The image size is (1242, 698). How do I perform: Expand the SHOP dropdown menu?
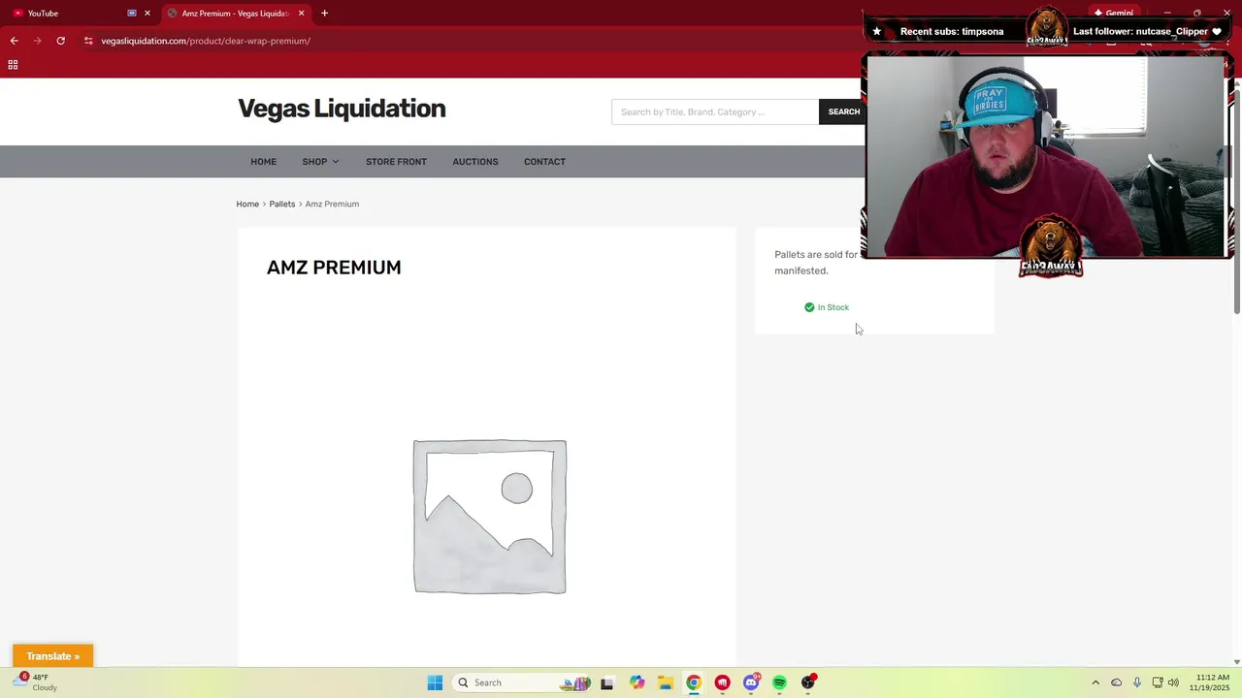click(320, 162)
